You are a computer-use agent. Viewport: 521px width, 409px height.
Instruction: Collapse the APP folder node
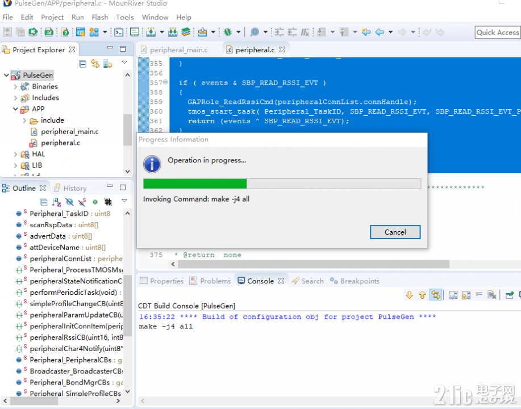(15, 109)
